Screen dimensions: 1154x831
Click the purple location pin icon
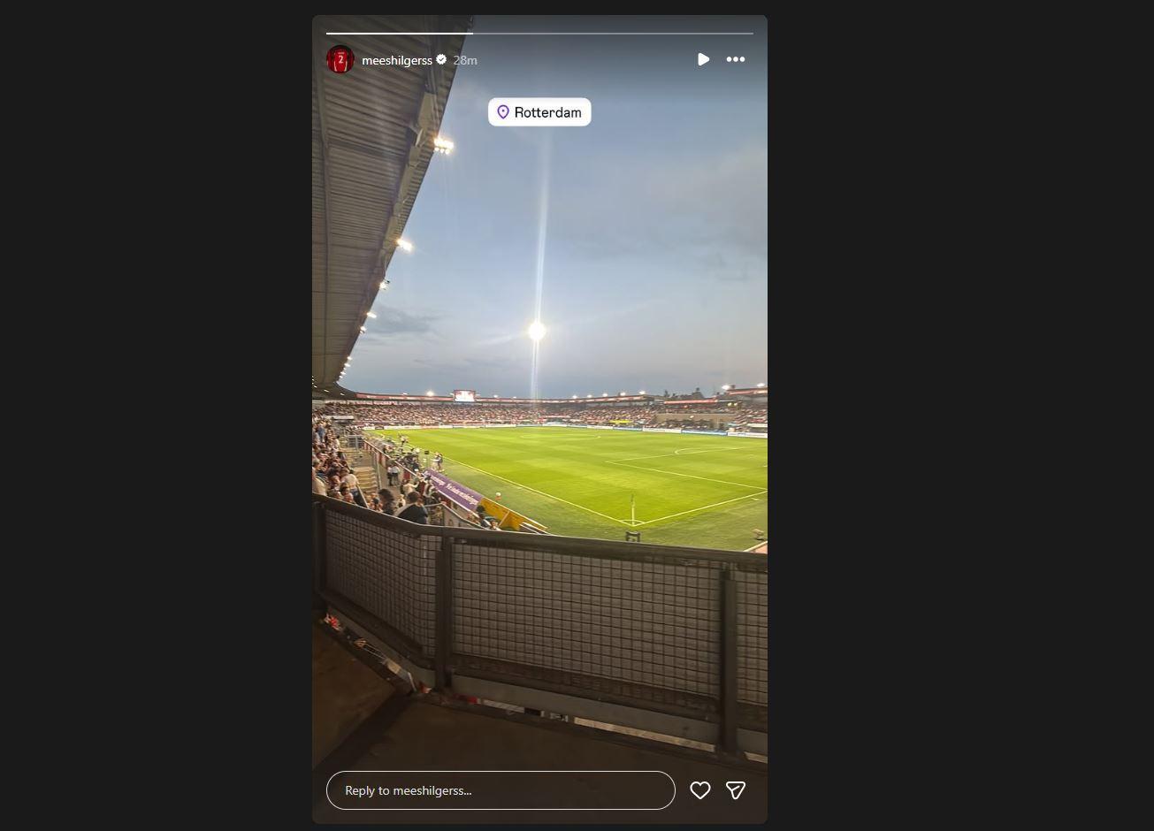pos(503,112)
